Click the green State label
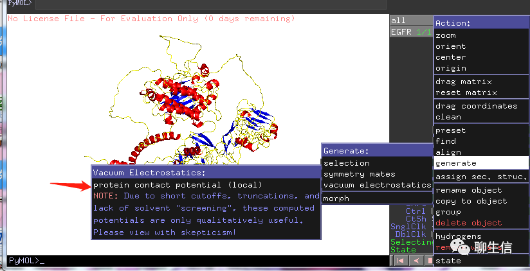Viewport: 530px width, 271px height. [403, 250]
